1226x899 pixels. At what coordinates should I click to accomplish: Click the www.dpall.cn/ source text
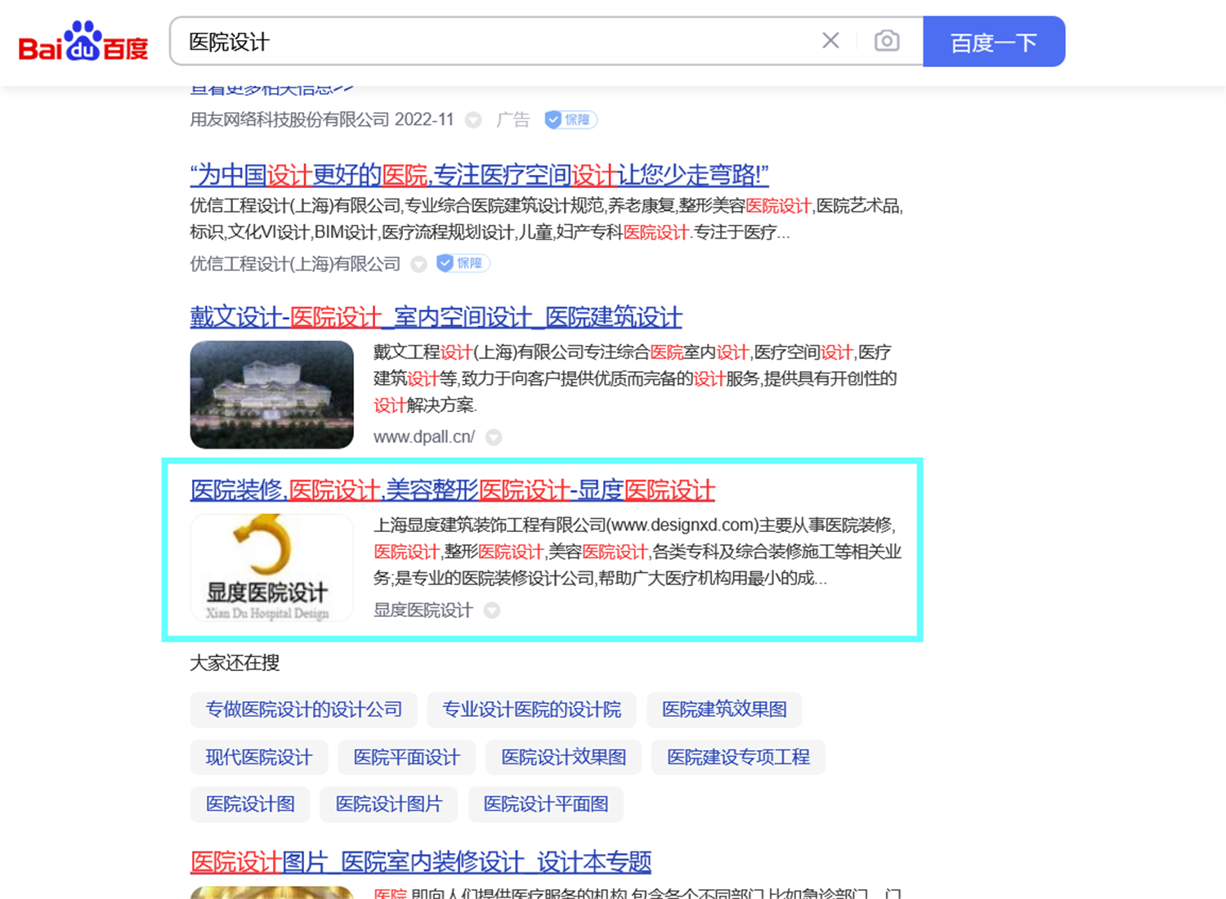click(x=424, y=437)
